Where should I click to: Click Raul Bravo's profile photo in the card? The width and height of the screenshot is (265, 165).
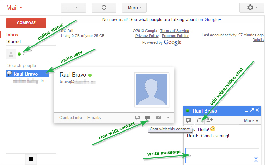coord(152,90)
